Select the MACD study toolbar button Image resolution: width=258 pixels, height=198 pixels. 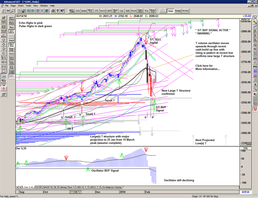tap(102, 11)
